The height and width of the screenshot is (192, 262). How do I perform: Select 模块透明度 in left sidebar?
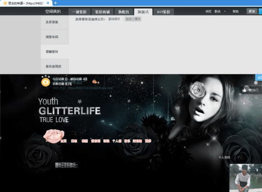tap(55, 66)
